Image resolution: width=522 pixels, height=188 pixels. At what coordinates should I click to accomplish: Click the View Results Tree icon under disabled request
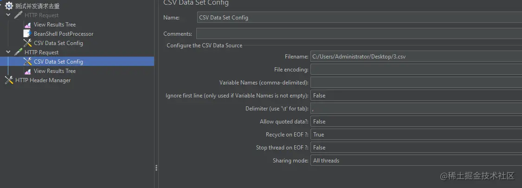click(x=28, y=25)
